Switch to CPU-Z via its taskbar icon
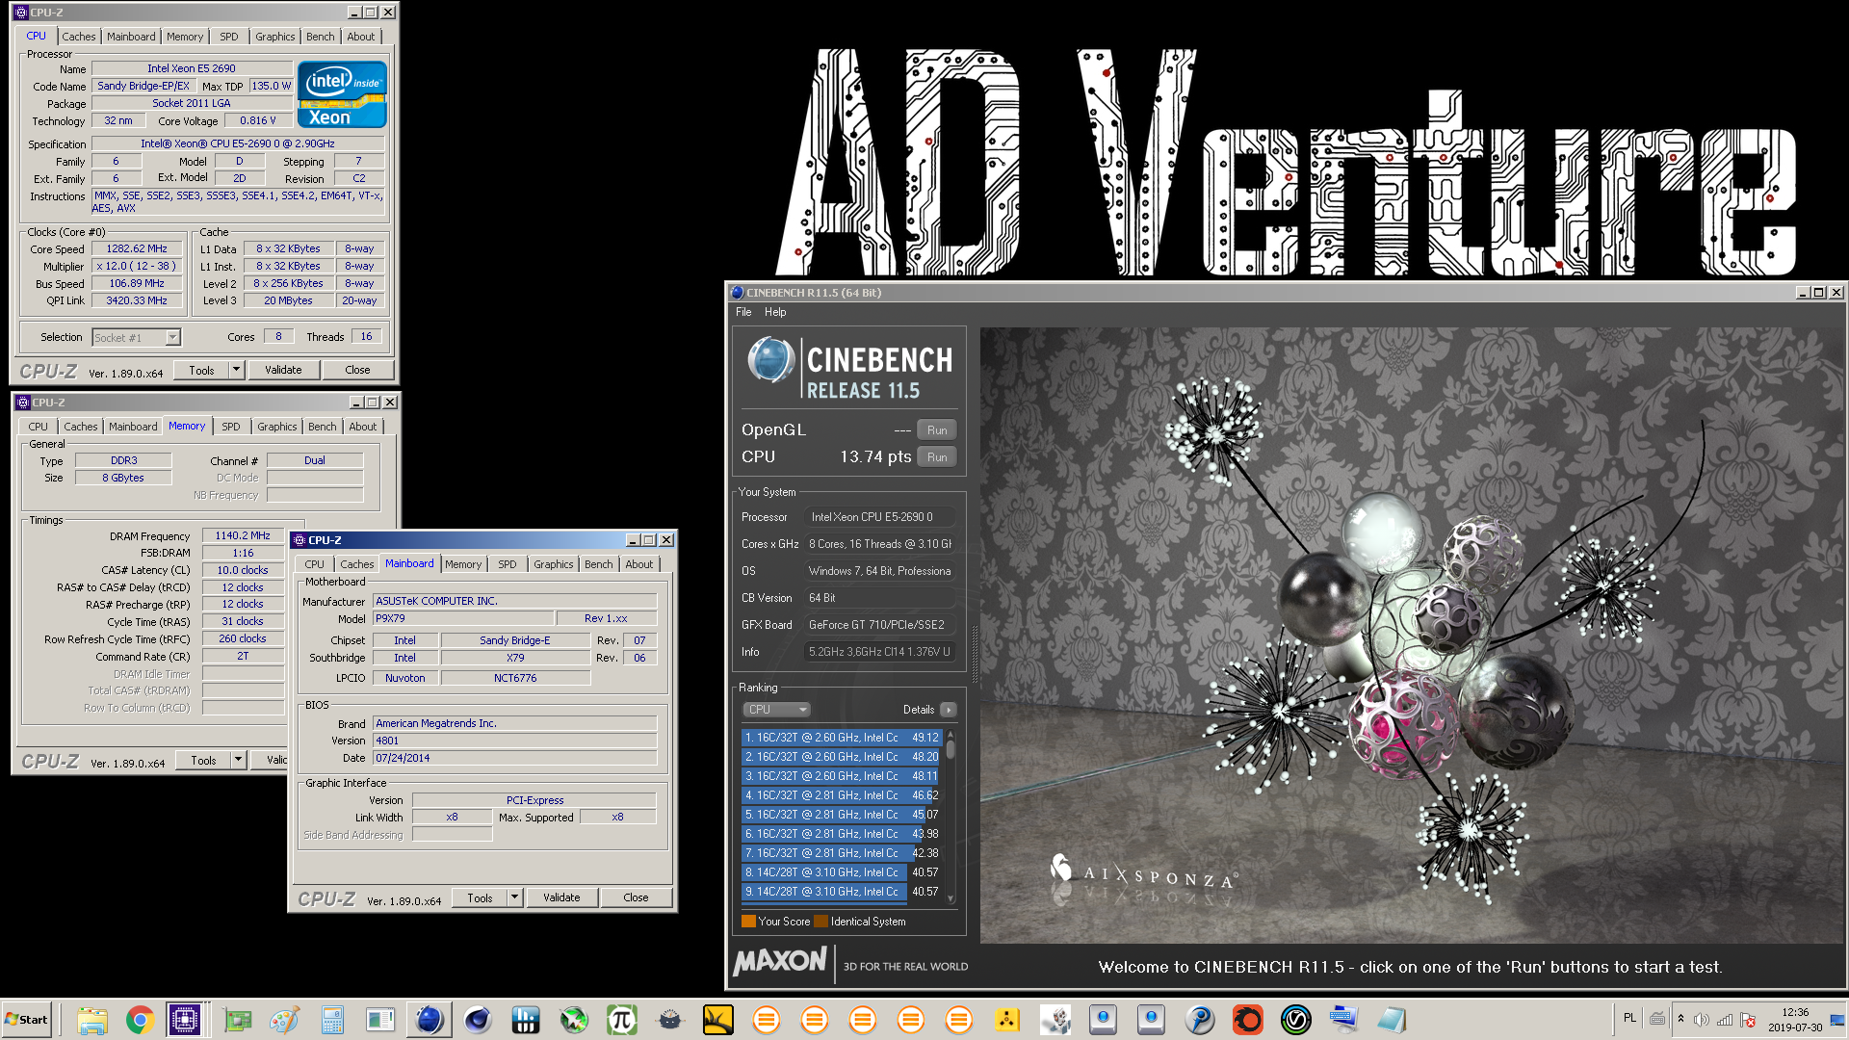Image resolution: width=1849 pixels, height=1040 pixels. point(184,1020)
